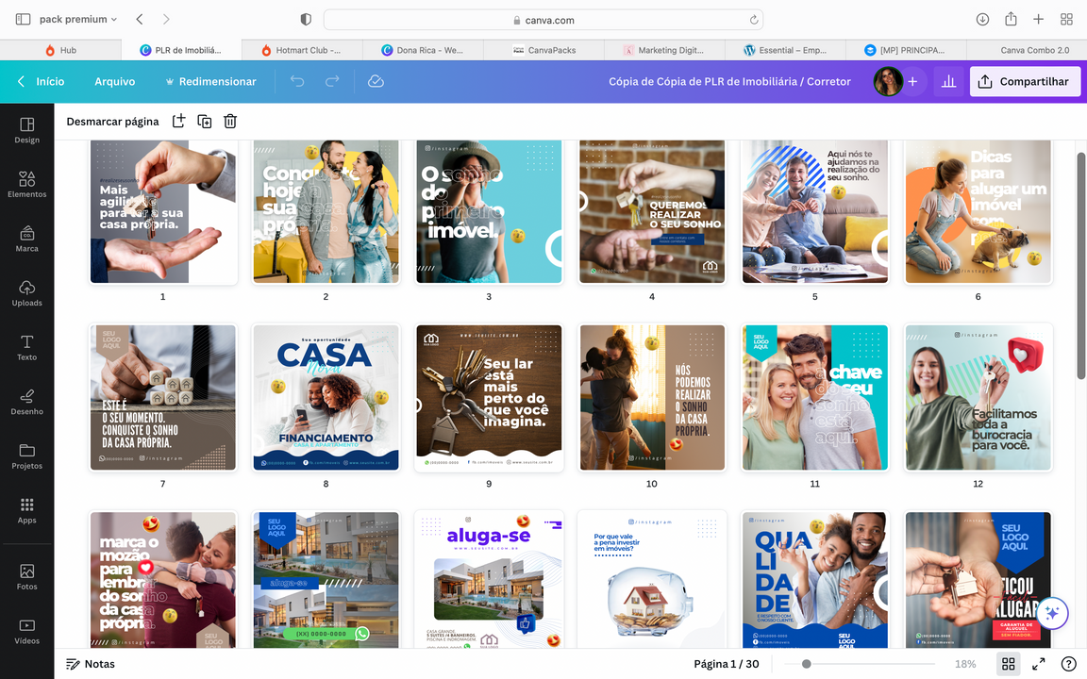The height and width of the screenshot is (679, 1087).
Task: Open the Uploads panel
Action: click(x=26, y=292)
